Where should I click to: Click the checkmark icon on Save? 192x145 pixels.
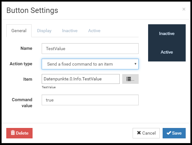[169, 133]
